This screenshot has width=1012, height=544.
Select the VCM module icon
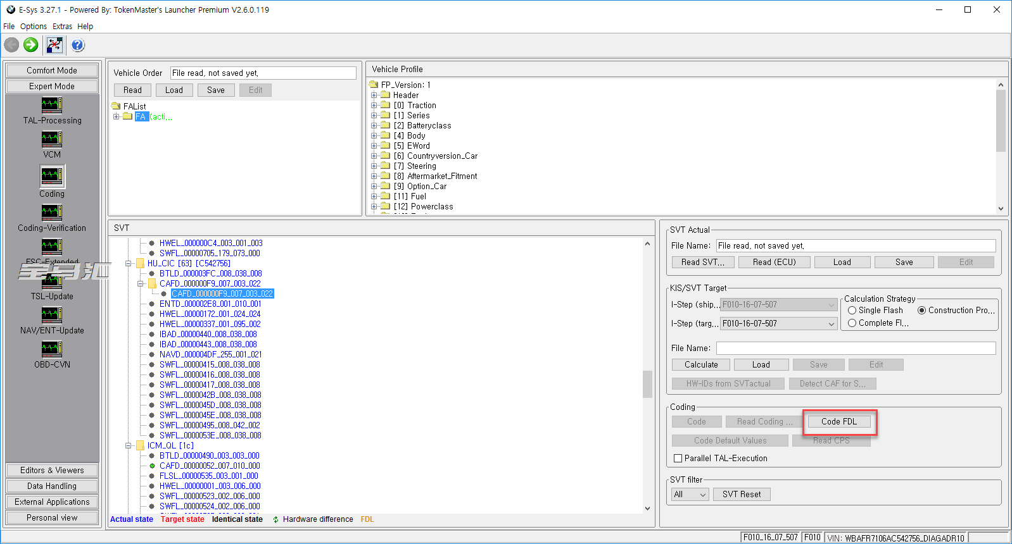click(52, 139)
